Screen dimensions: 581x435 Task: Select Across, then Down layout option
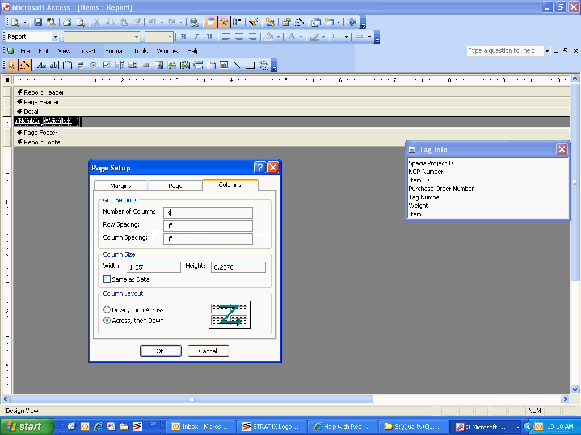pyautogui.click(x=107, y=321)
